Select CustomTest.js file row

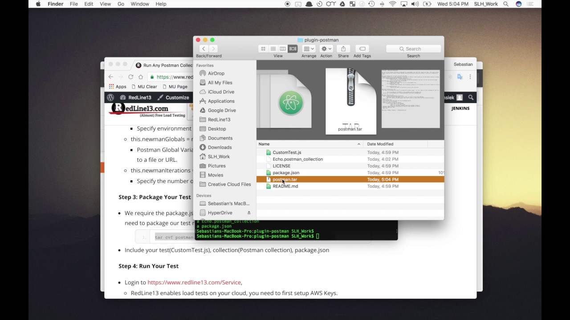(350, 152)
